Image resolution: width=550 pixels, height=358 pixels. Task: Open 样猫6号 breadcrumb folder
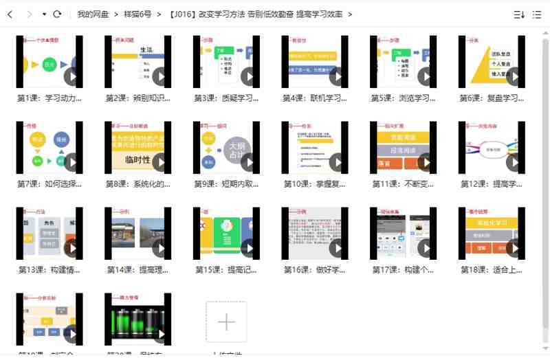point(137,14)
